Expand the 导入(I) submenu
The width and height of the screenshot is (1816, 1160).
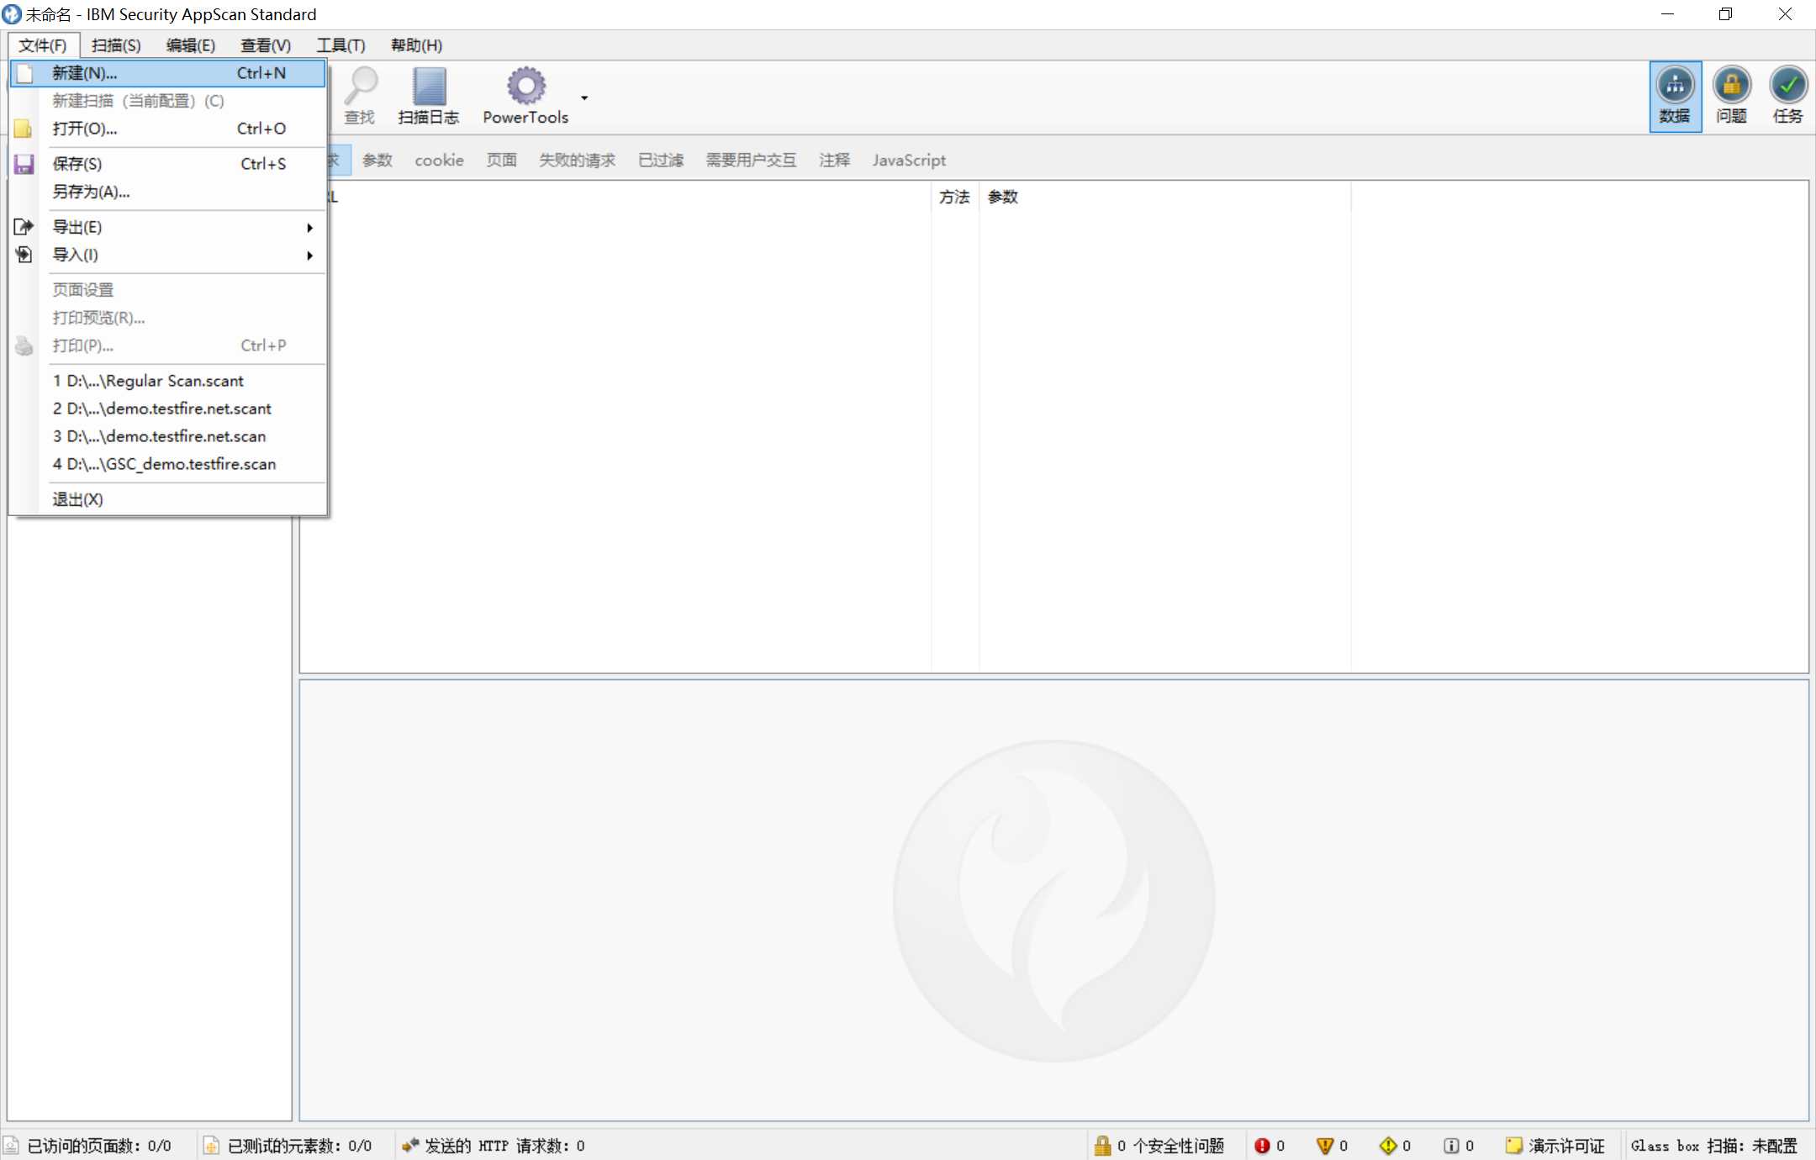click(167, 255)
